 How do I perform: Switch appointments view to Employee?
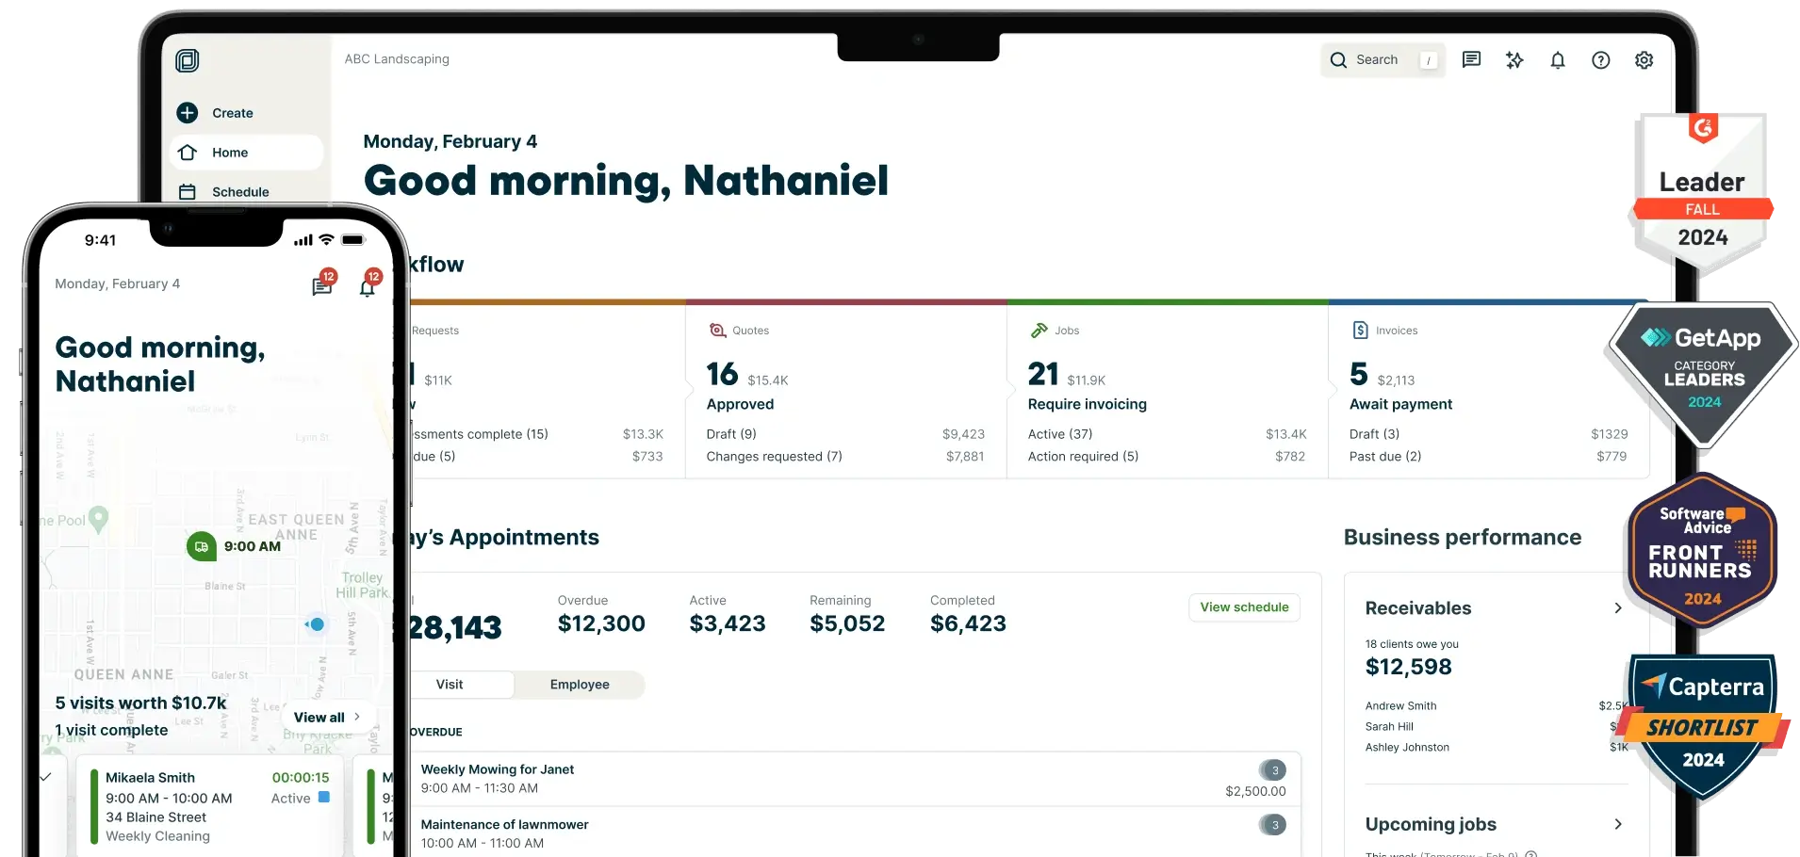pyautogui.click(x=580, y=685)
